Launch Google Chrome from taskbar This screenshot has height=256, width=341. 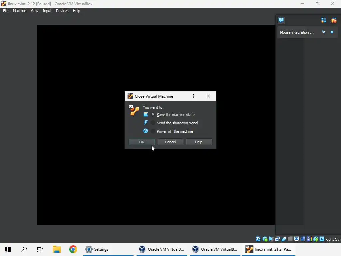pos(73,249)
